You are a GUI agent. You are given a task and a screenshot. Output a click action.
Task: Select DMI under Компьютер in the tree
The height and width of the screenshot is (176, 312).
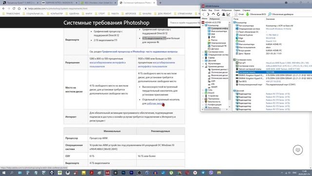(x=211, y=34)
